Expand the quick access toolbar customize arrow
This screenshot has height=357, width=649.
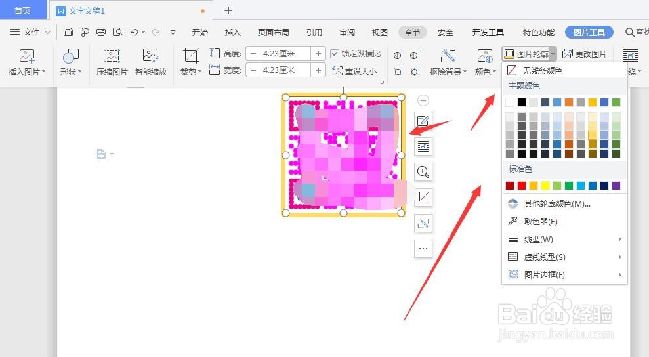point(173,32)
